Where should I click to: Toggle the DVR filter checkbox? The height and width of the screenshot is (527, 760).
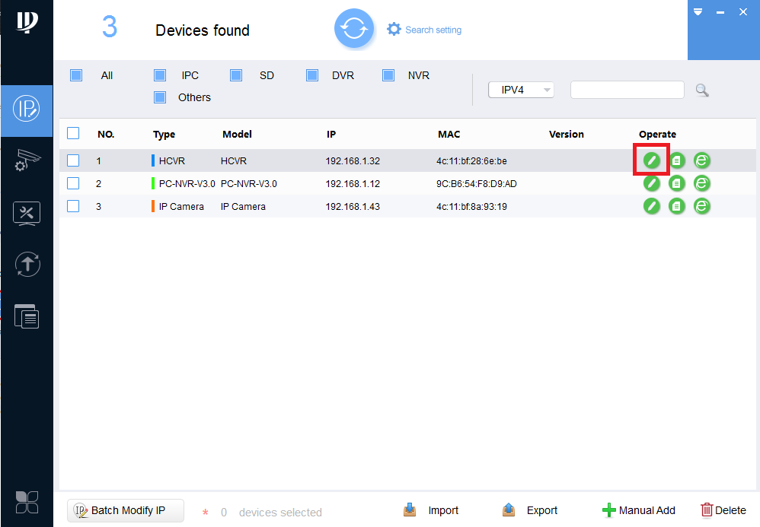[x=312, y=75]
